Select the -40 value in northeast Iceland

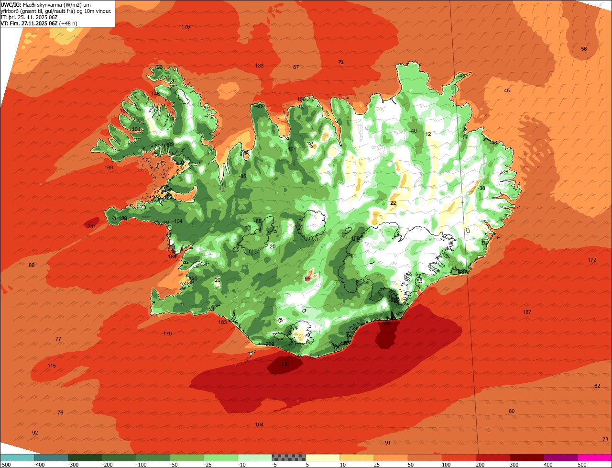413,131
